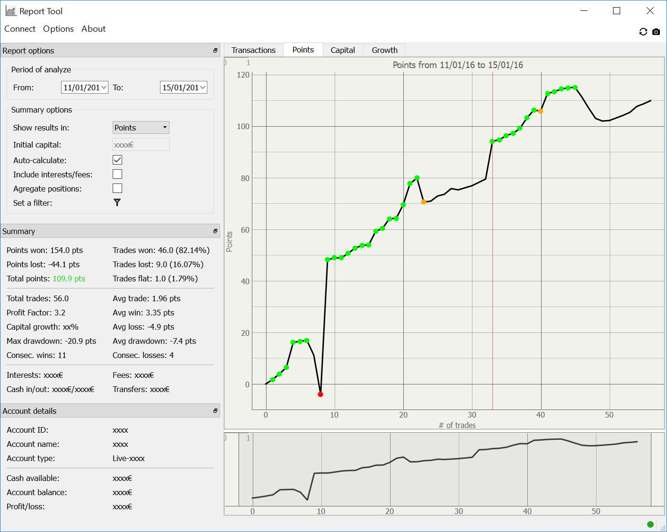This screenshot has height=532, width=667.
Task: Undock the Summary panel
Action: (215, 231)
